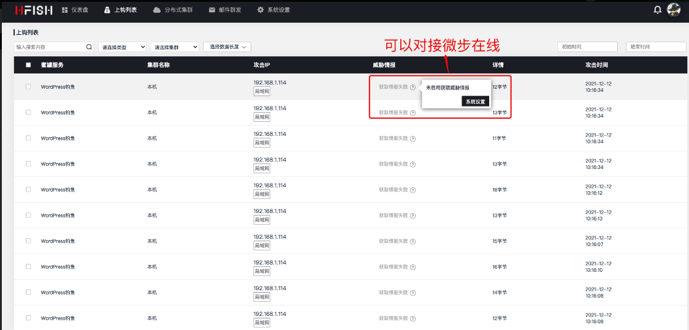Open 分布式集群 in the top nav

point(173,10)
